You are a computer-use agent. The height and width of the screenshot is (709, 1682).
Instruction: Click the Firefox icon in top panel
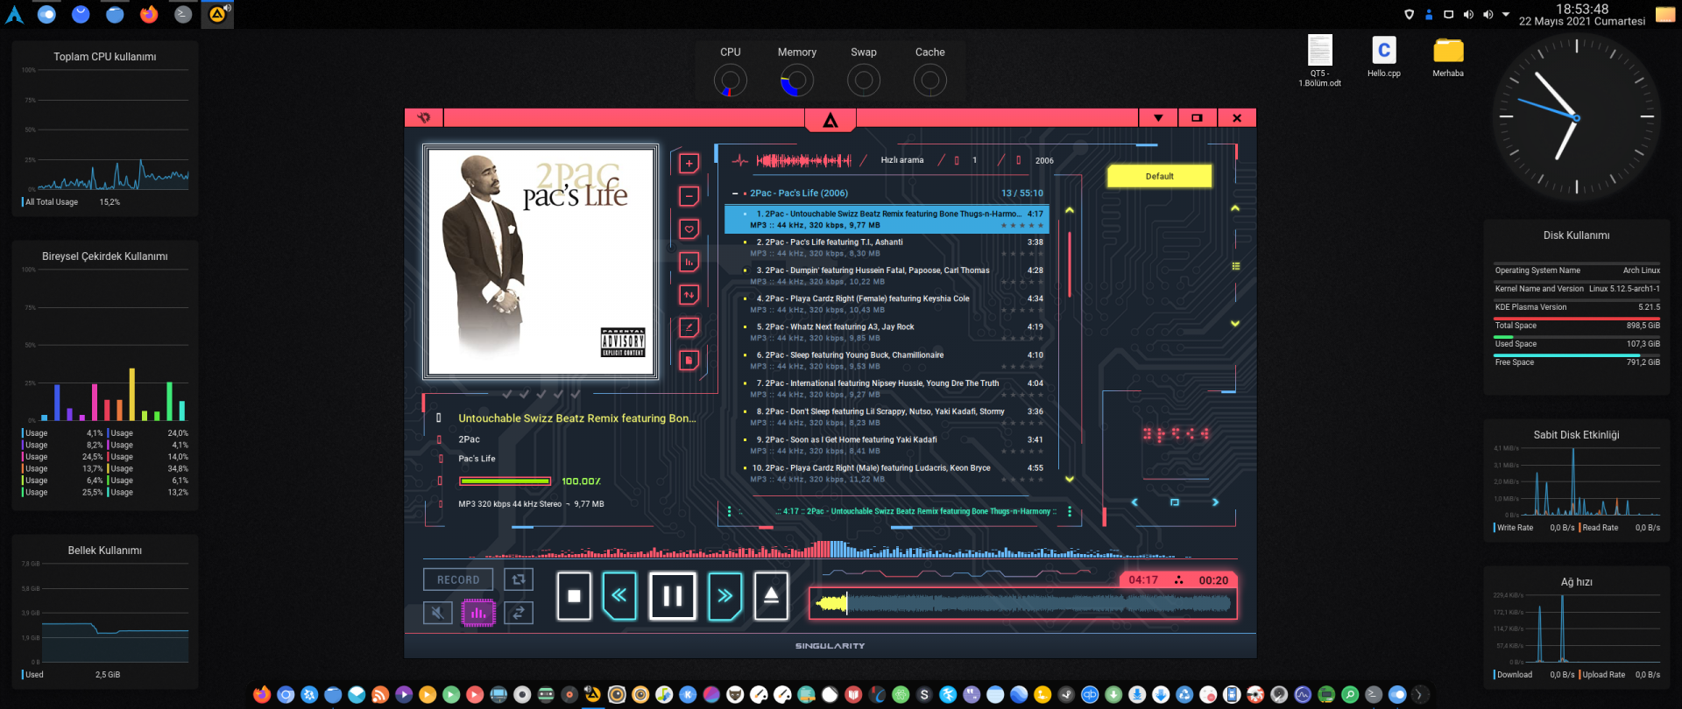click(x=149, y=14)
